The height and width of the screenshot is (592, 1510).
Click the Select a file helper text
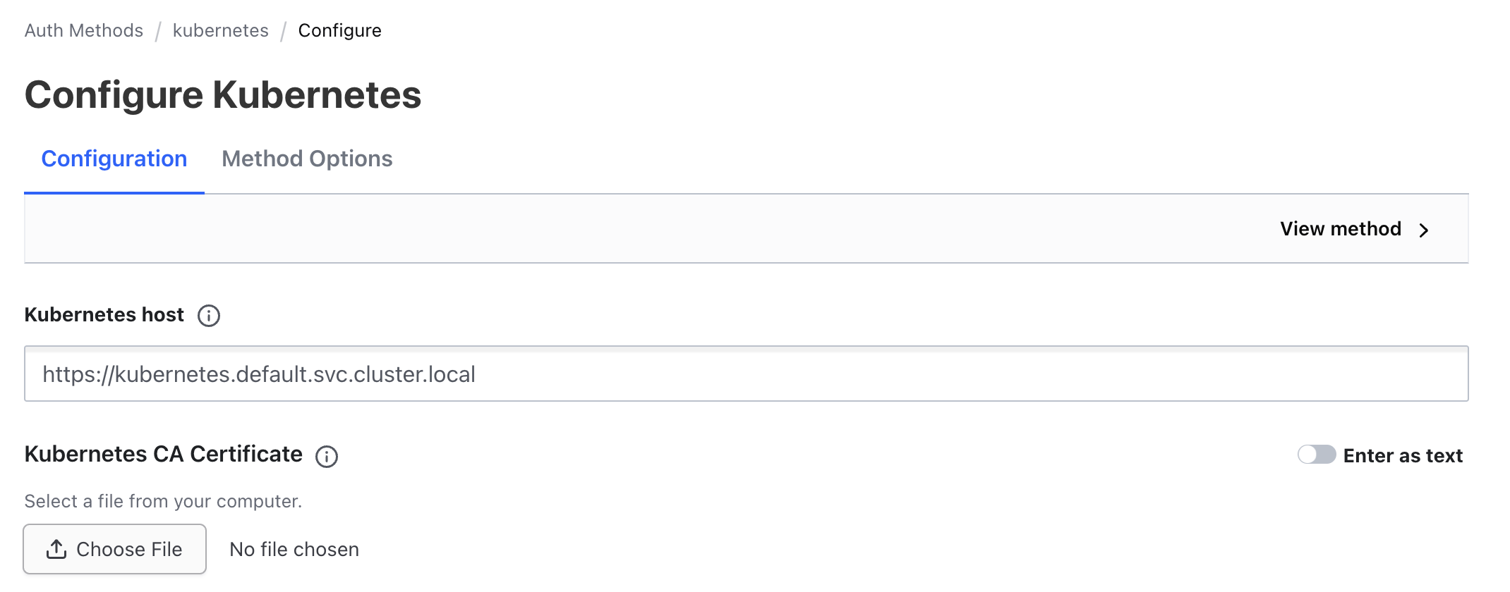[163, 501]
